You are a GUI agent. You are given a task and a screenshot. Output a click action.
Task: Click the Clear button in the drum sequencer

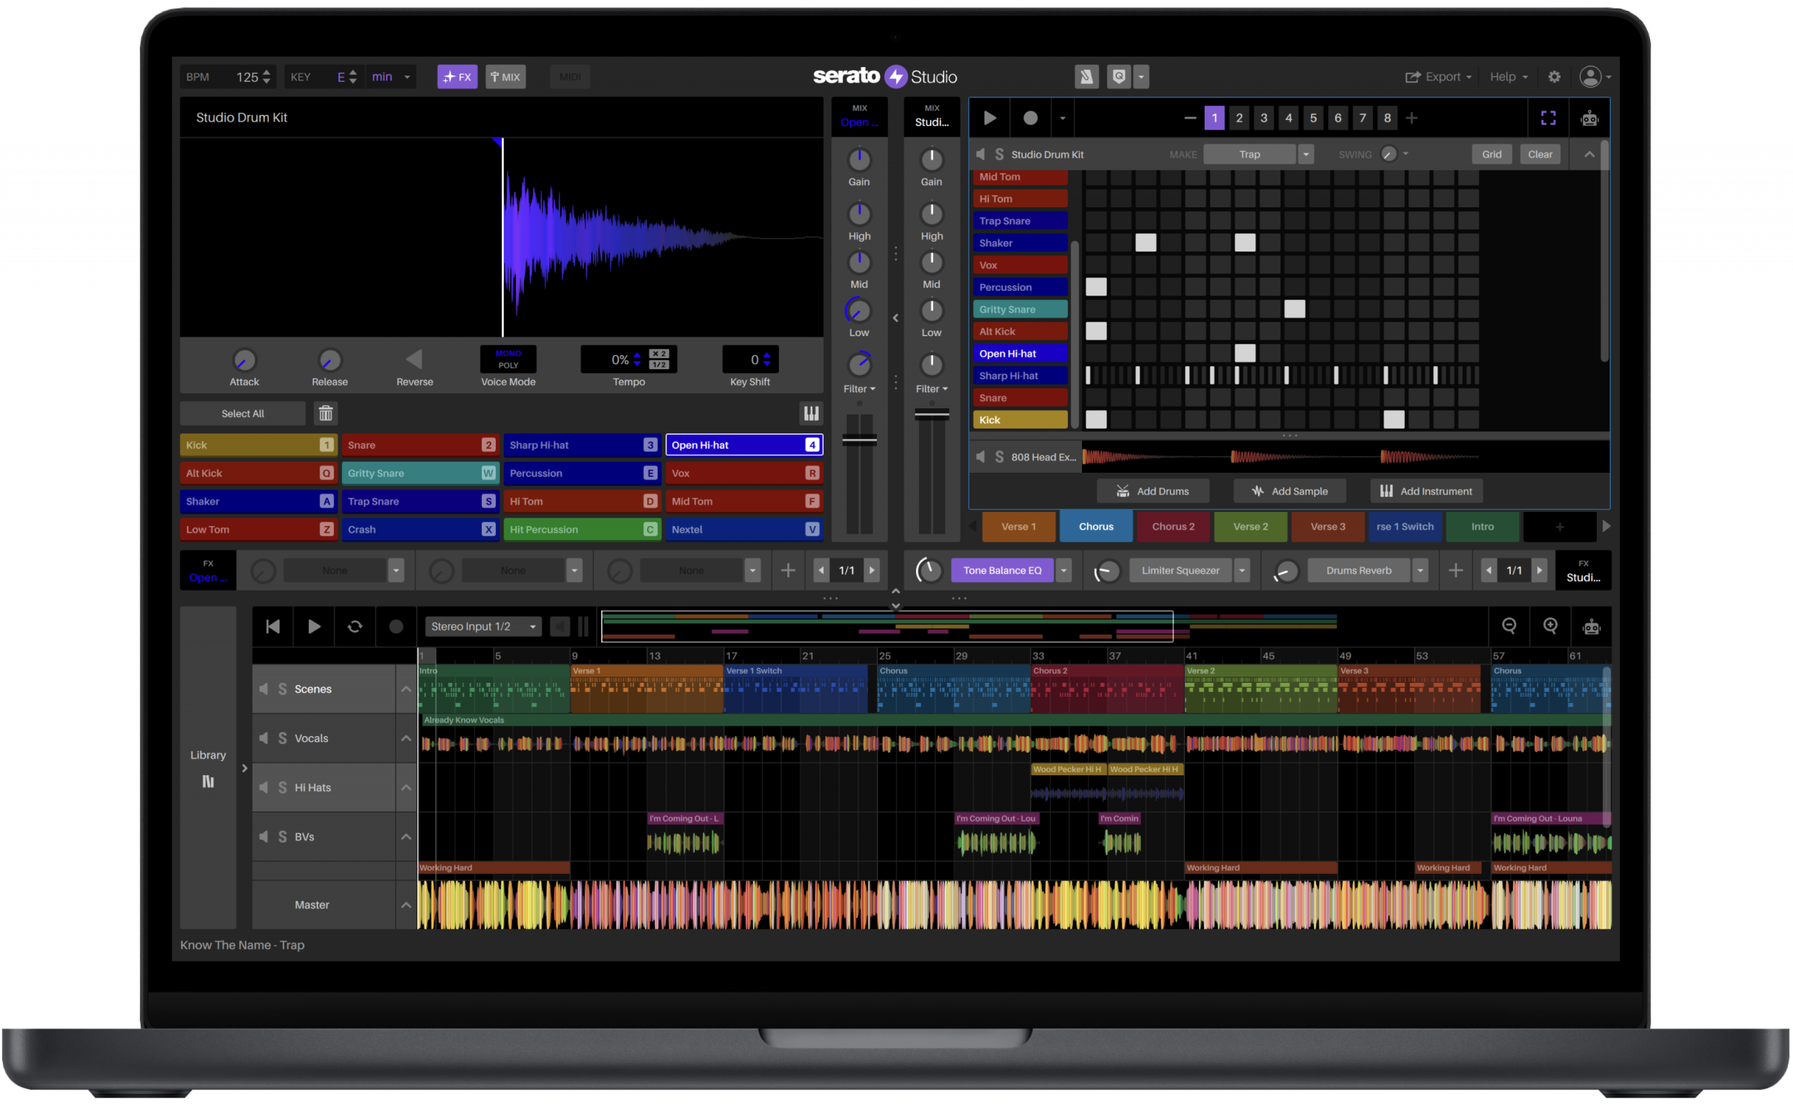click(x=1540, y=154)
